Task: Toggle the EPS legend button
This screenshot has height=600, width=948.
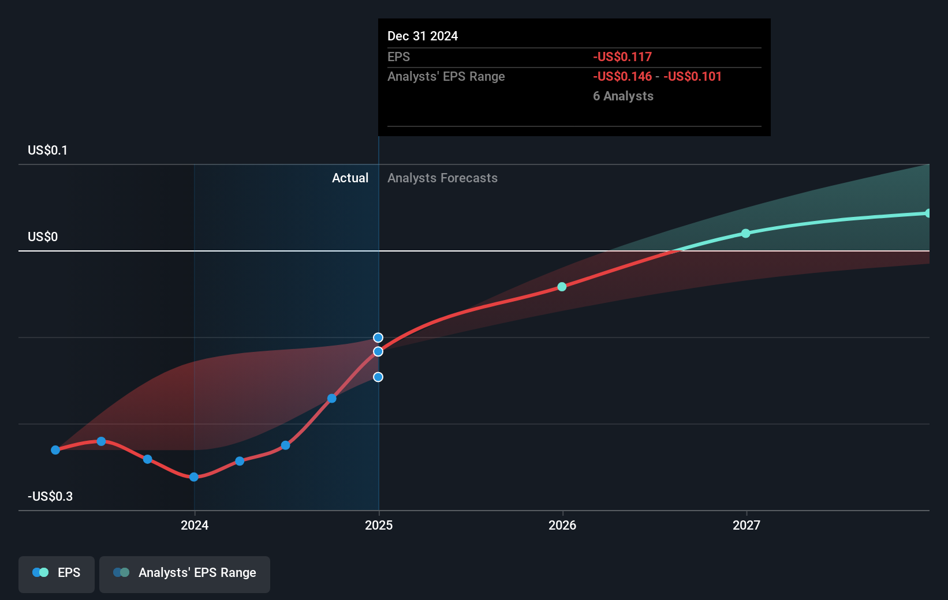Action: click(57, 574)
